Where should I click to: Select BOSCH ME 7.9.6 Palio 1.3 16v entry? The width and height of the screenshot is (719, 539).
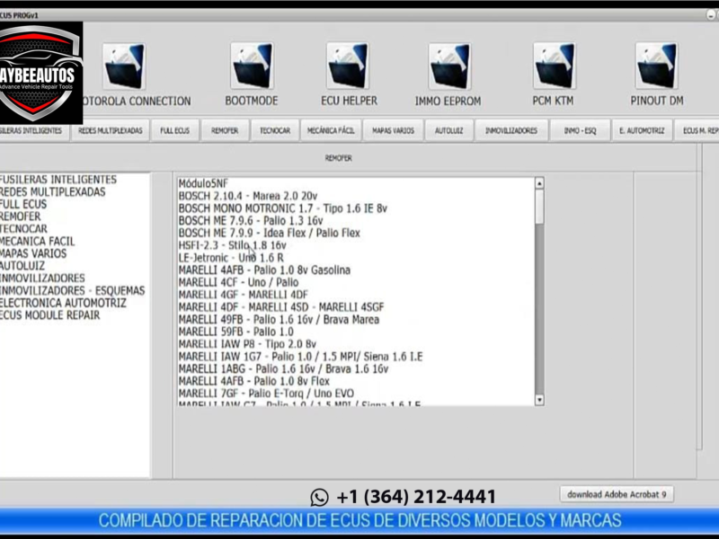click(252, 220)
